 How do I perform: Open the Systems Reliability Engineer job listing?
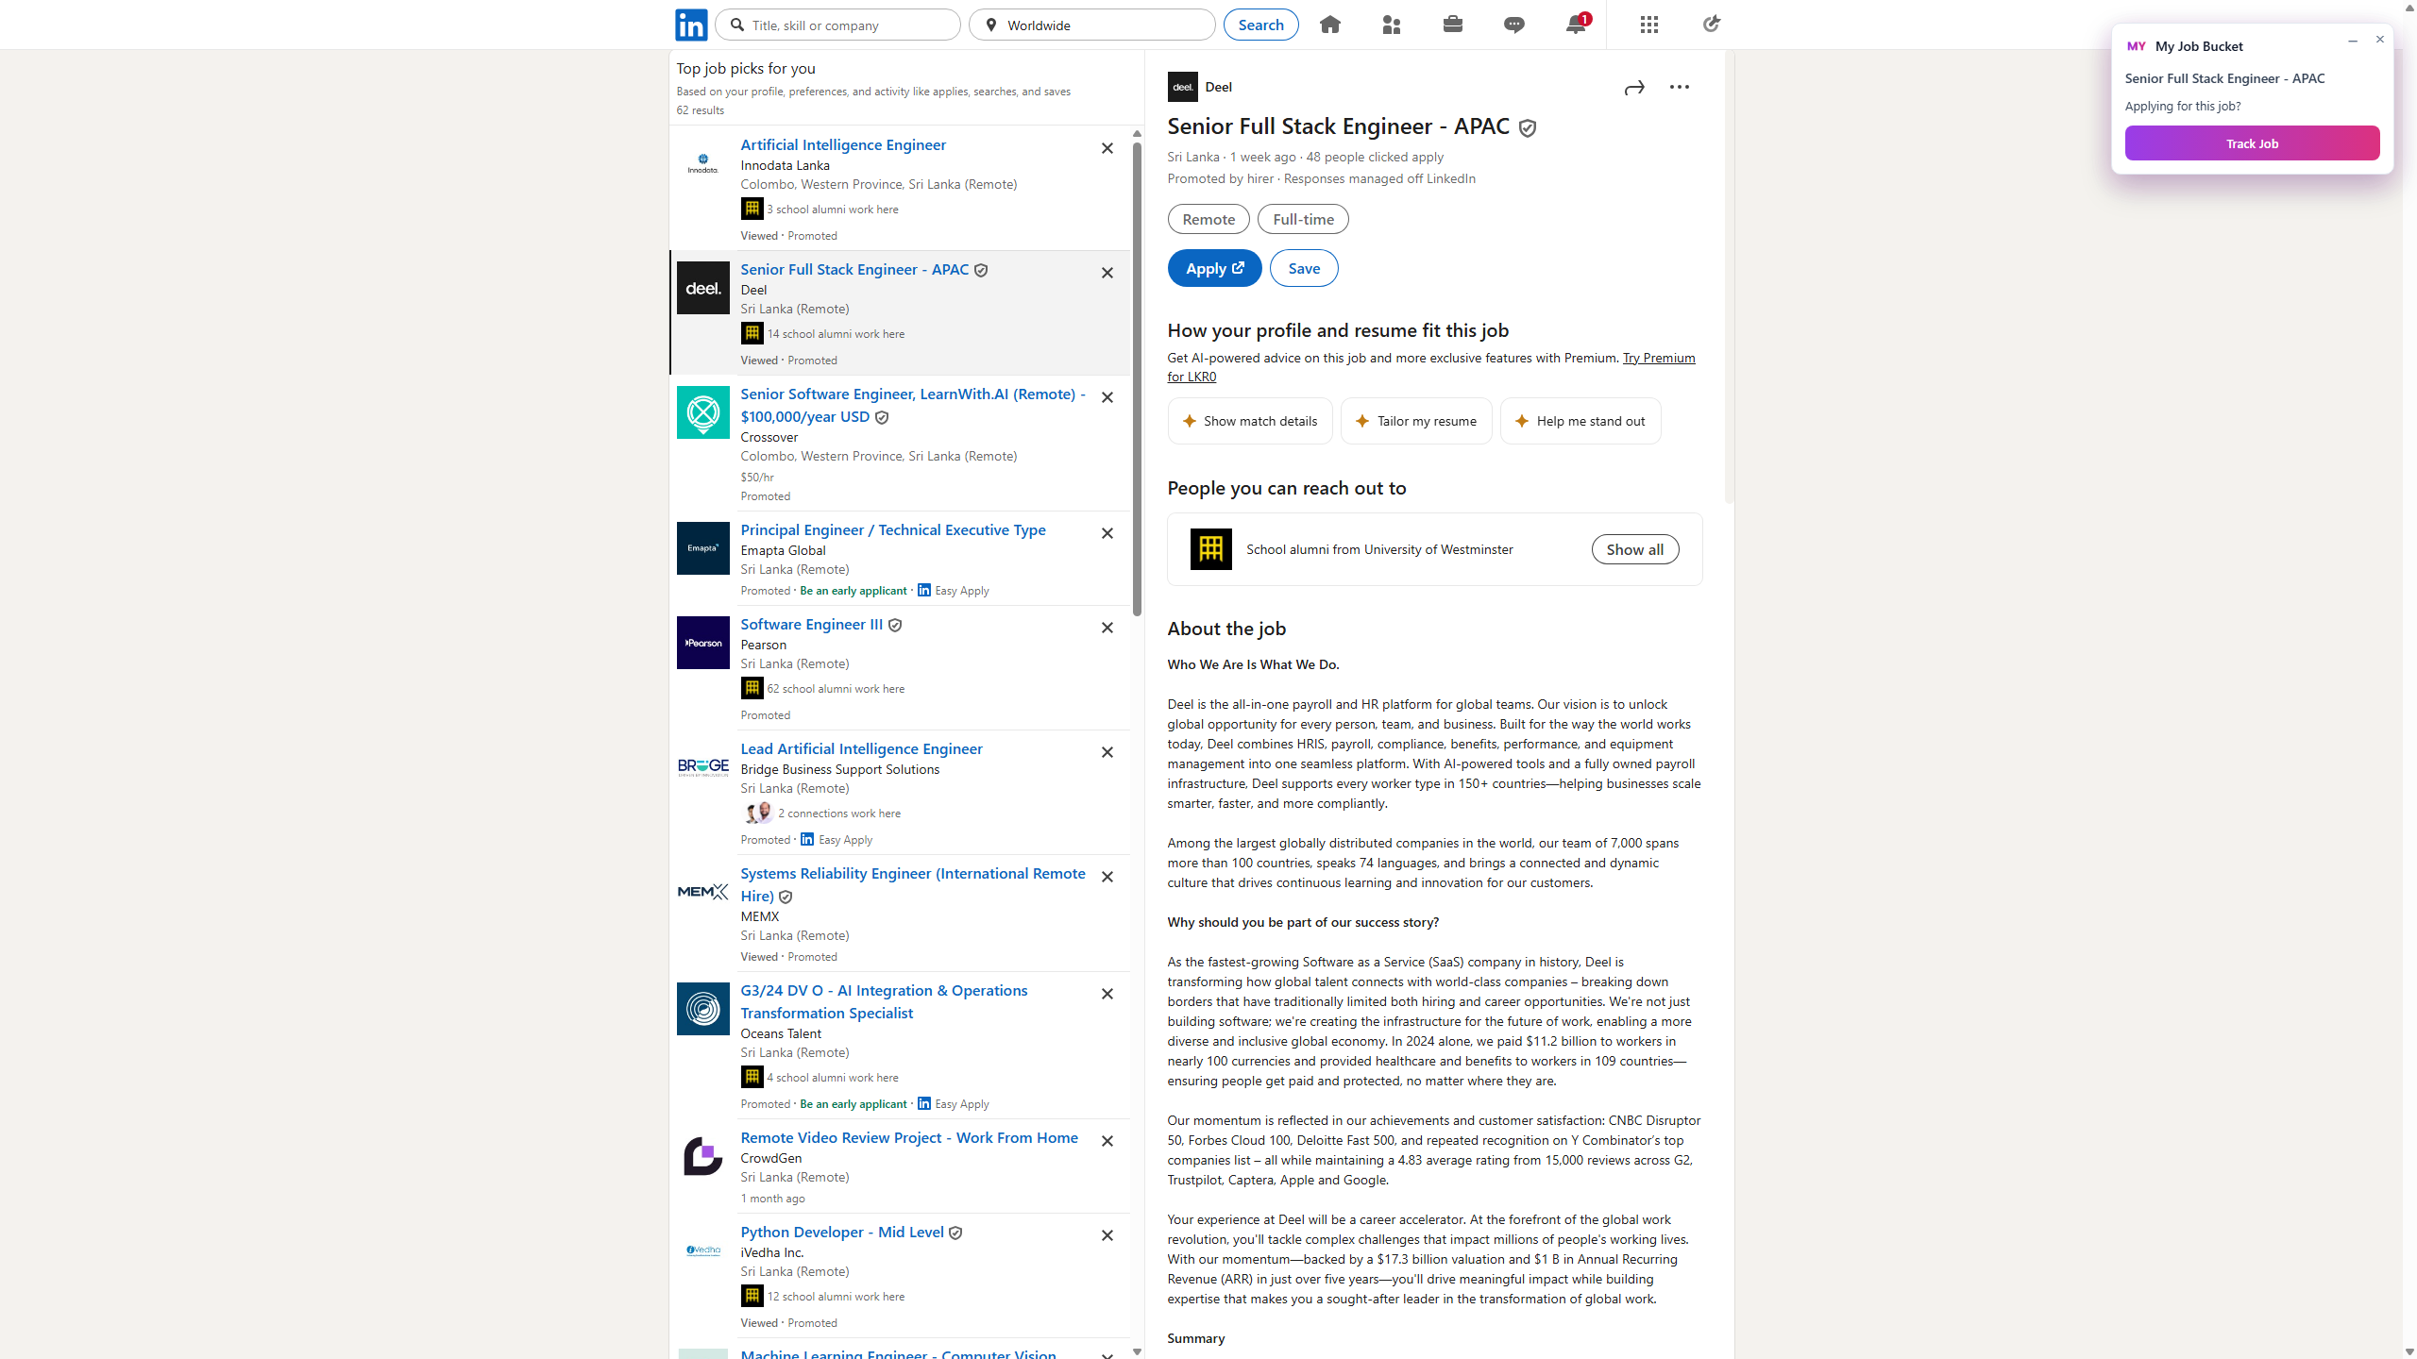tap(913, 884)
